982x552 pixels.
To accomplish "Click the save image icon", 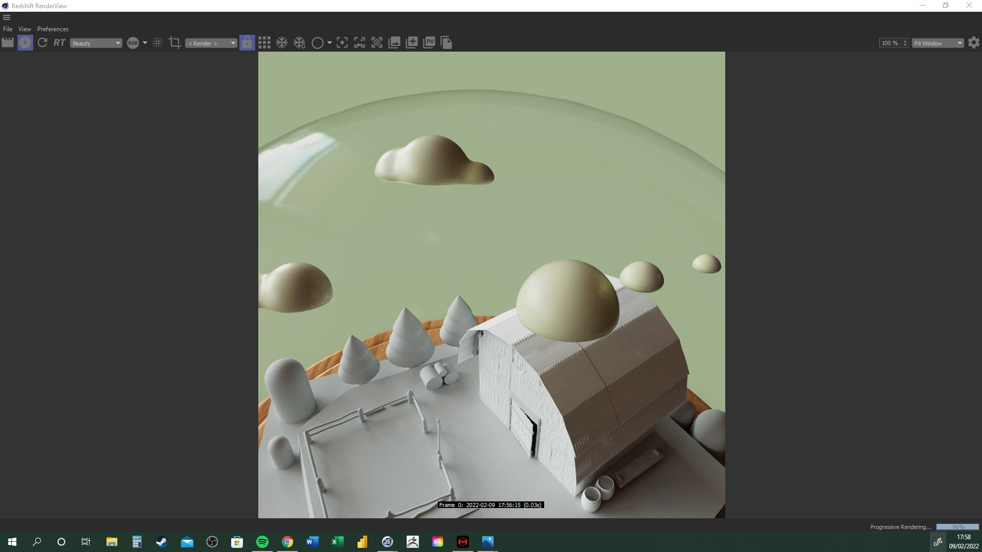I will pos(394,42).
